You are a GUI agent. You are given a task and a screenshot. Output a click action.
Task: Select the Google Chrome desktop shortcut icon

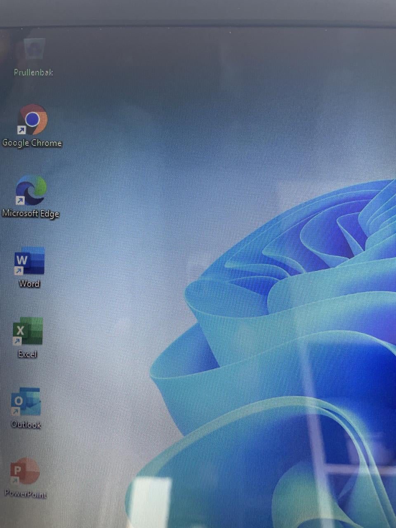[32, 120]
